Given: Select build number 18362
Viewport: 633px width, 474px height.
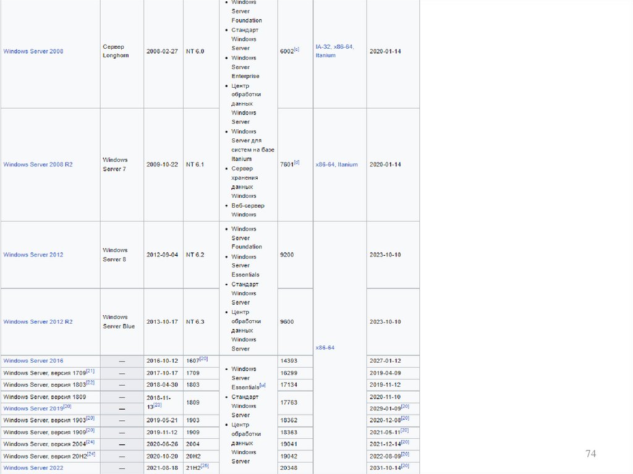Looking at the screenshot, I should pyautogui.click(x=289, y=420).
